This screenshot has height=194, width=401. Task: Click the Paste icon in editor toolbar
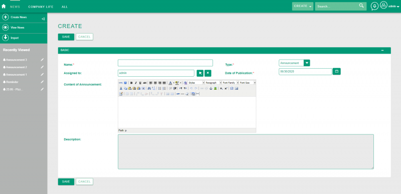pyautogui.click(x=130, y=88)
